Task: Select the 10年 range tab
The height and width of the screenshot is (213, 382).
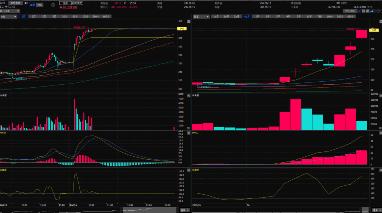Action: pyautogui.click(x=309, y=16)
